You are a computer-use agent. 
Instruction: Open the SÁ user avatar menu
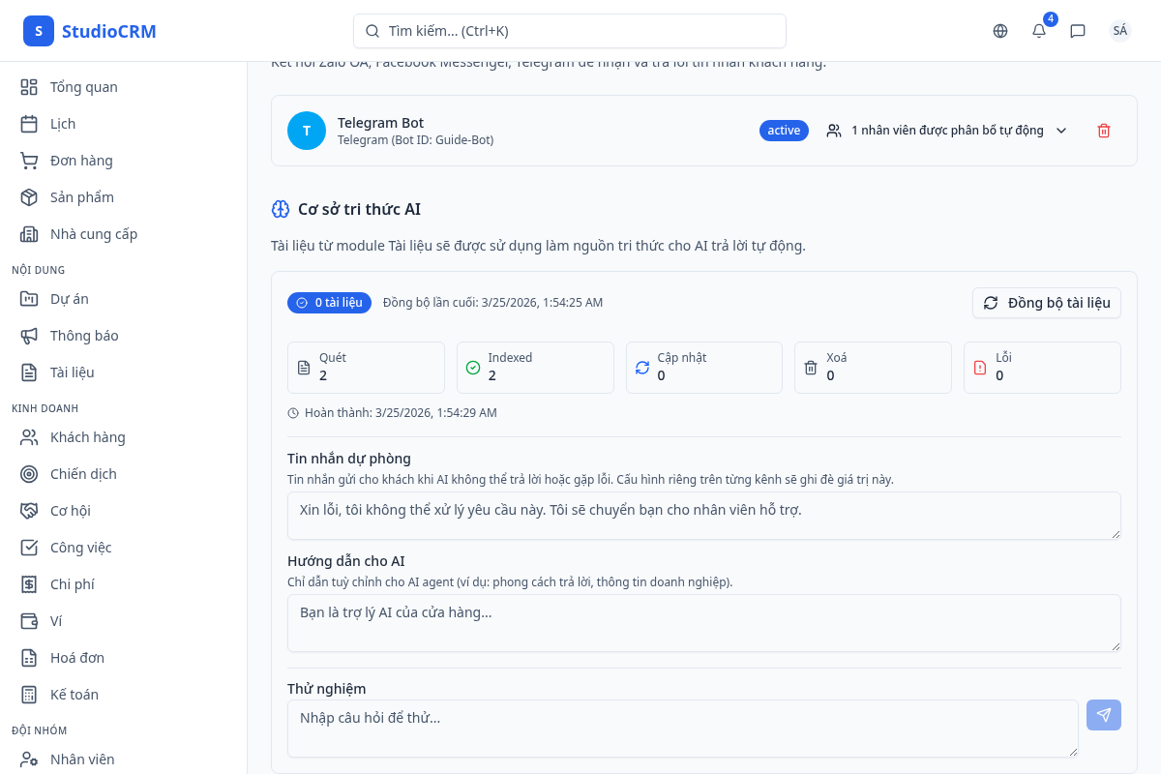click(x=1120, y=31)
